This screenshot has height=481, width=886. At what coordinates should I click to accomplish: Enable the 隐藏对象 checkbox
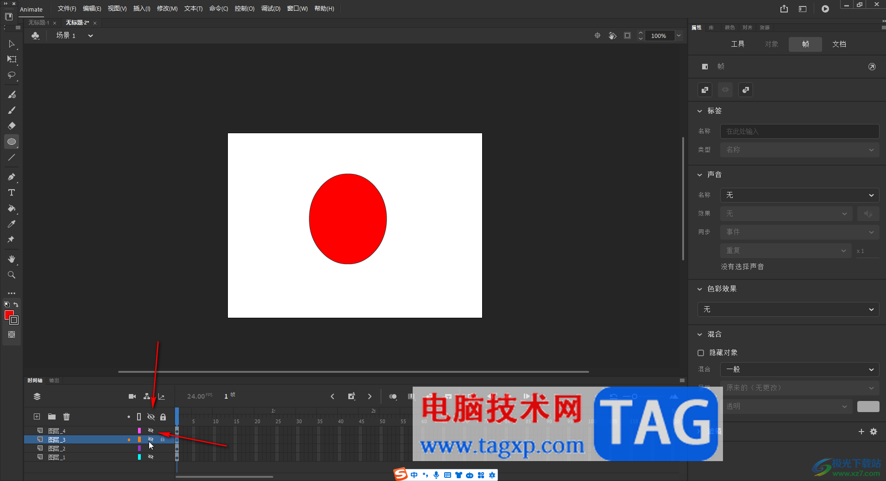pos(701,353)
